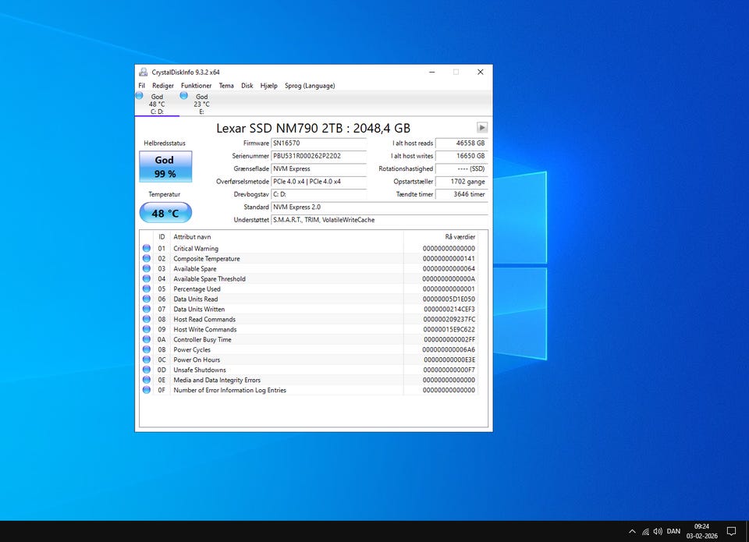Image resolution: width=749 pixels, height=542 pixels.
Task: Click the God 99 % health status button
Action: point(165,166)
